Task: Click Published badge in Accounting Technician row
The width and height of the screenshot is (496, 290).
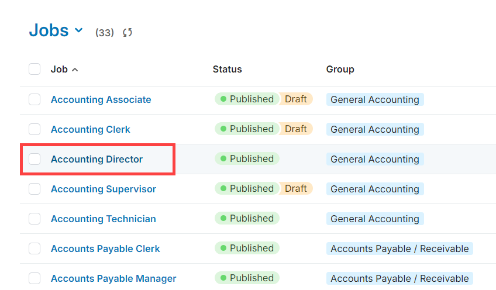Action: pos(247,218)
